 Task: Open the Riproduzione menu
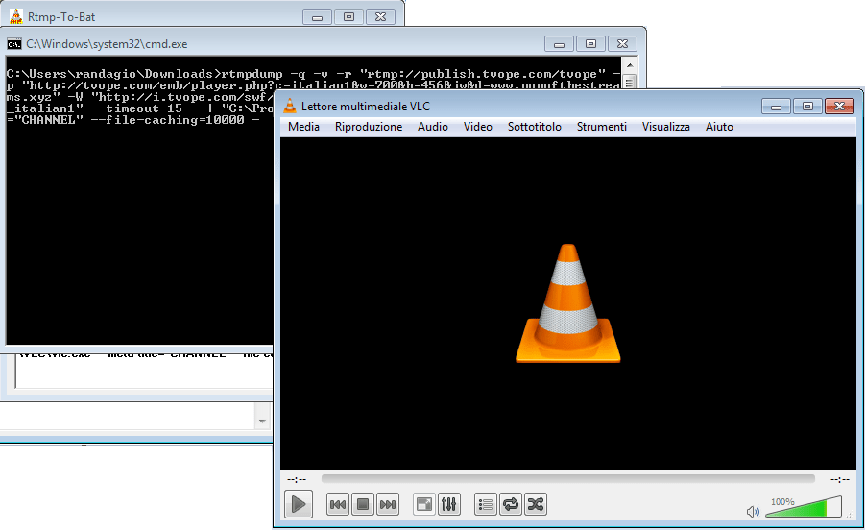tap(369, 127)
